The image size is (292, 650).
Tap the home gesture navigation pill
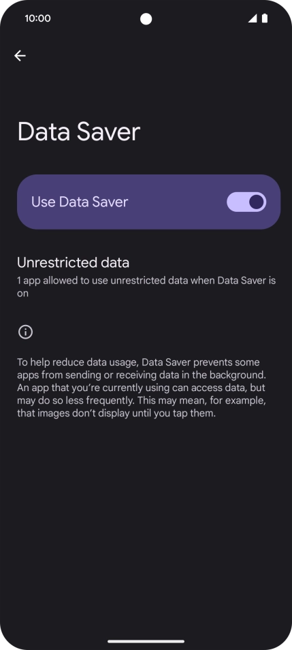click(x=146, y=641)
